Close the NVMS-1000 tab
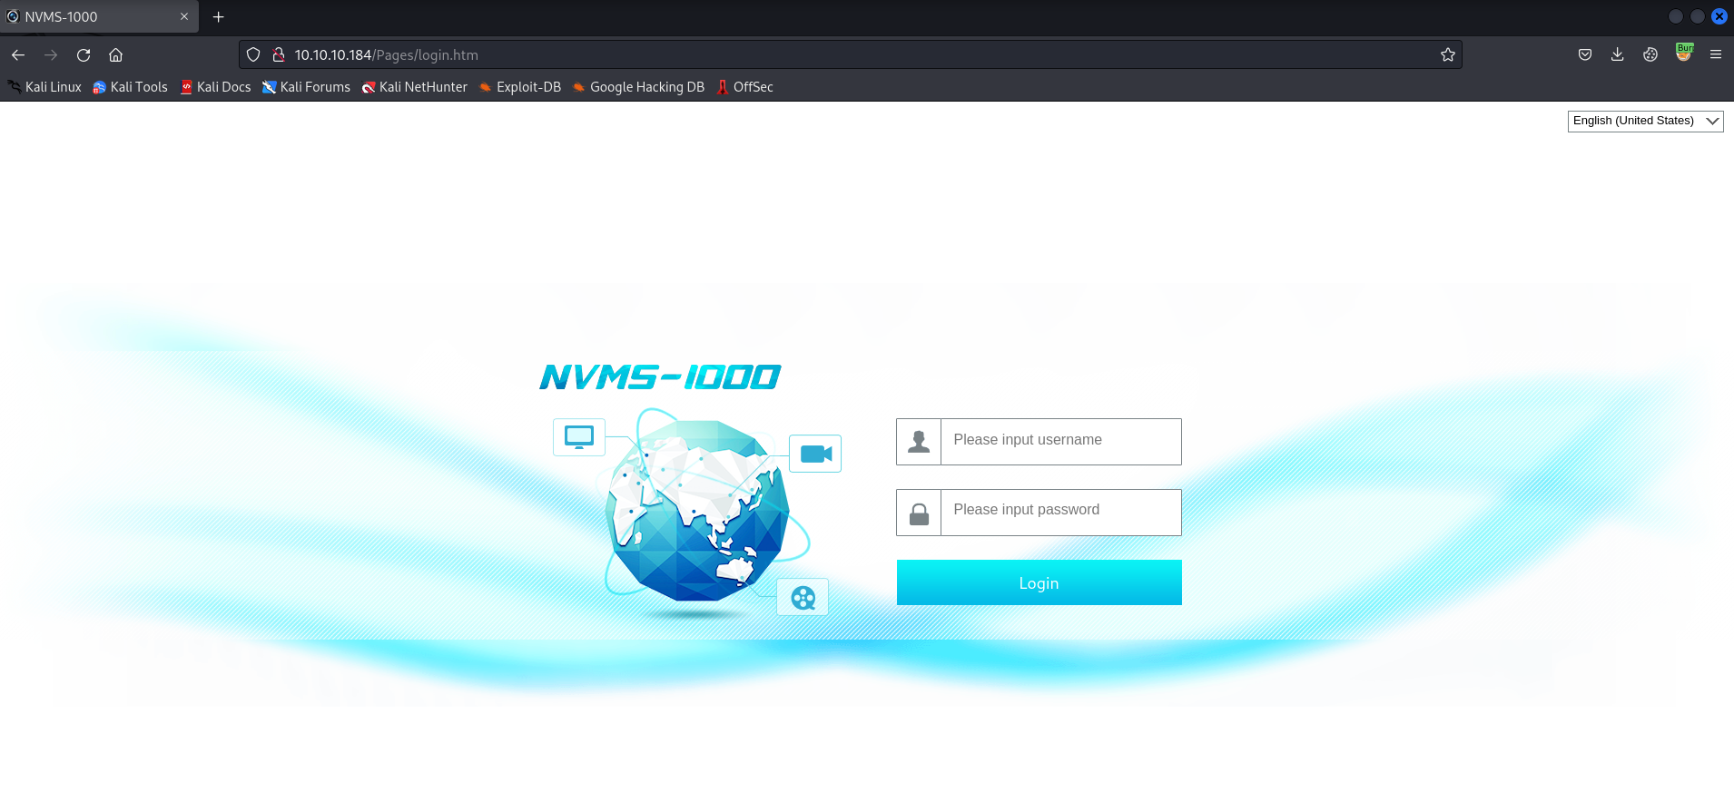 click(x=184, y=17)
